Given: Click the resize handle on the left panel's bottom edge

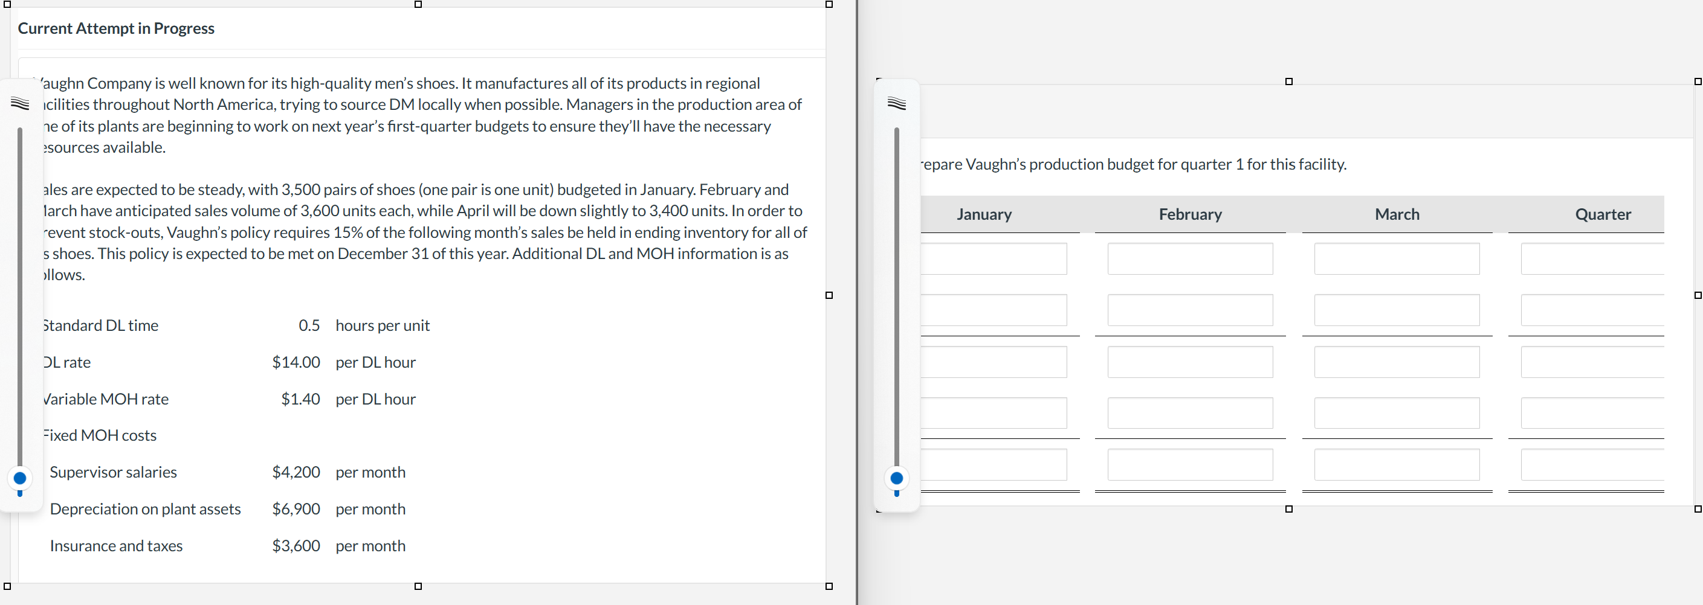Looking at the screenshot, I should point(418,586).
